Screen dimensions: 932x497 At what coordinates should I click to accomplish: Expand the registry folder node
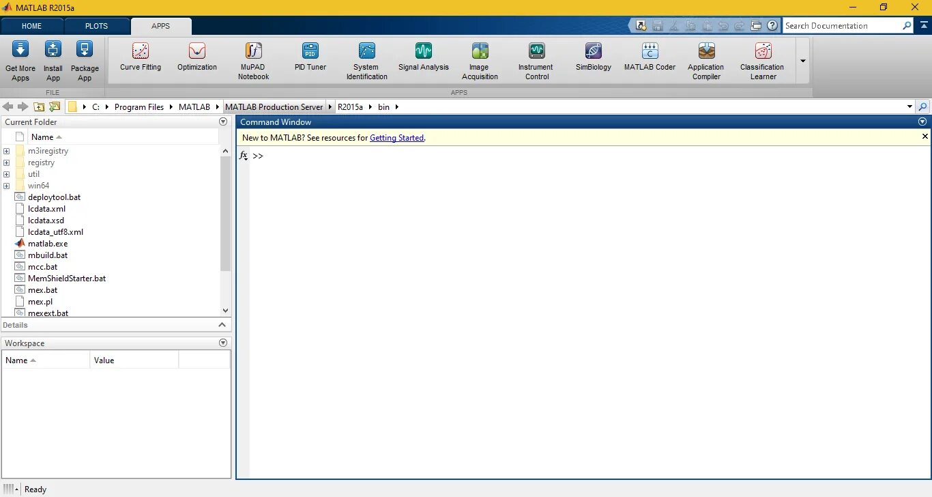6,162
